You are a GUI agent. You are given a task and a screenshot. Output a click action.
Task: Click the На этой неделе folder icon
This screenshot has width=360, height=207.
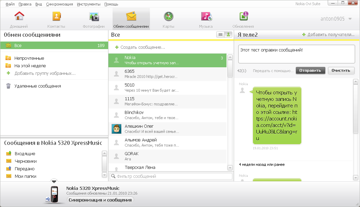pos(8,66)
